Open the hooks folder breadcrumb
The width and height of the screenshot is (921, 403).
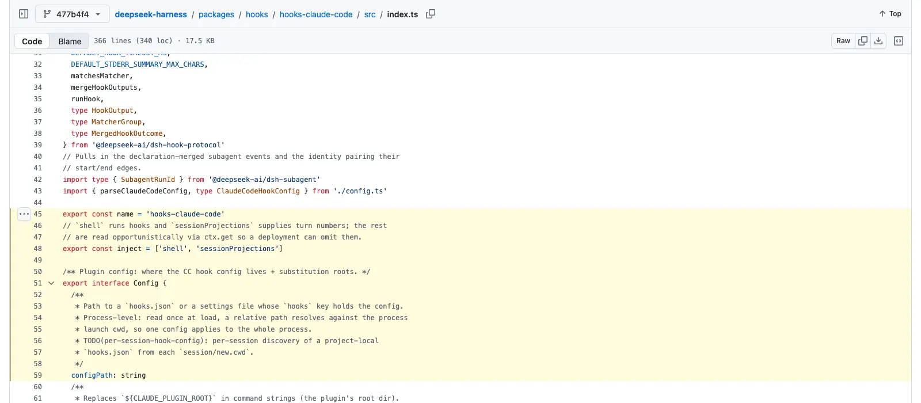click(257, 14)
